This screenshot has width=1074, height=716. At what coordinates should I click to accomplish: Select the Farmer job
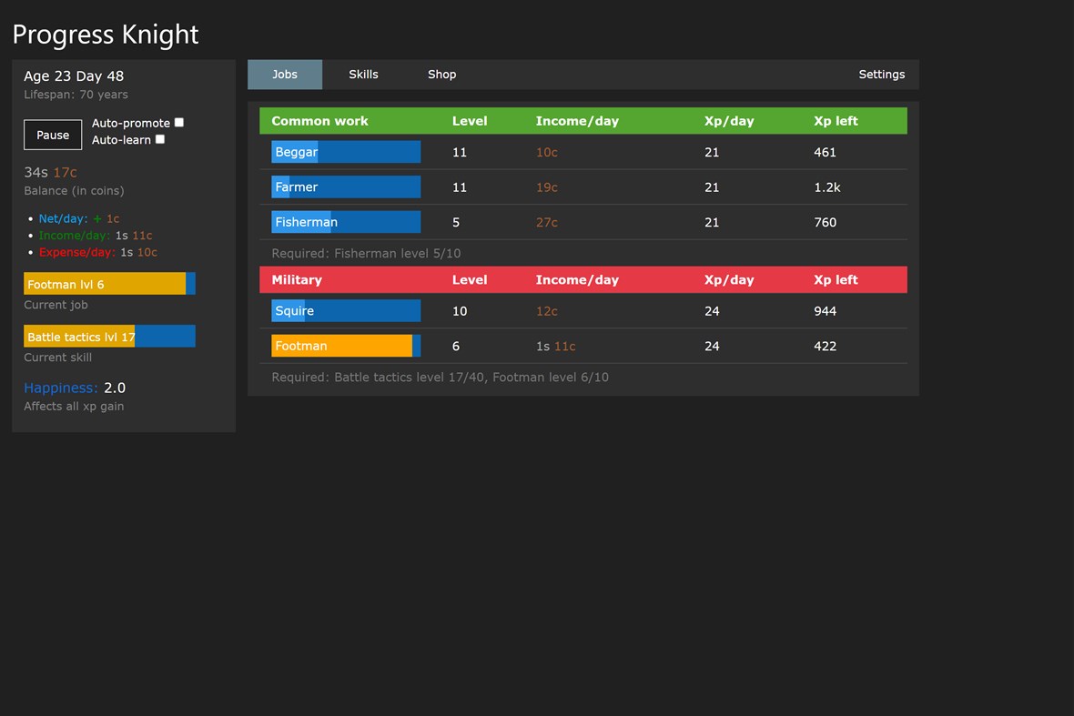click(345, 187)
